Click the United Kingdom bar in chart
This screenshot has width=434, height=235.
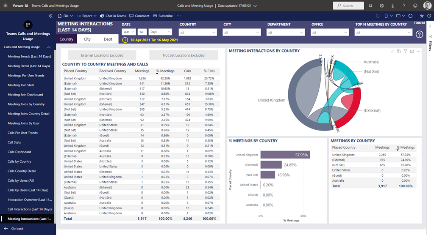coord(285,155)
